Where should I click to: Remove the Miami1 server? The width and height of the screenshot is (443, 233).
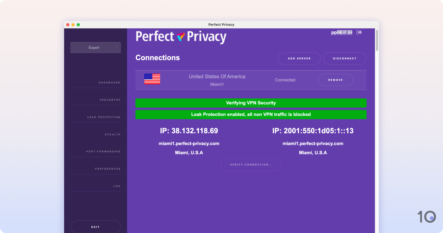click(335, 80)
